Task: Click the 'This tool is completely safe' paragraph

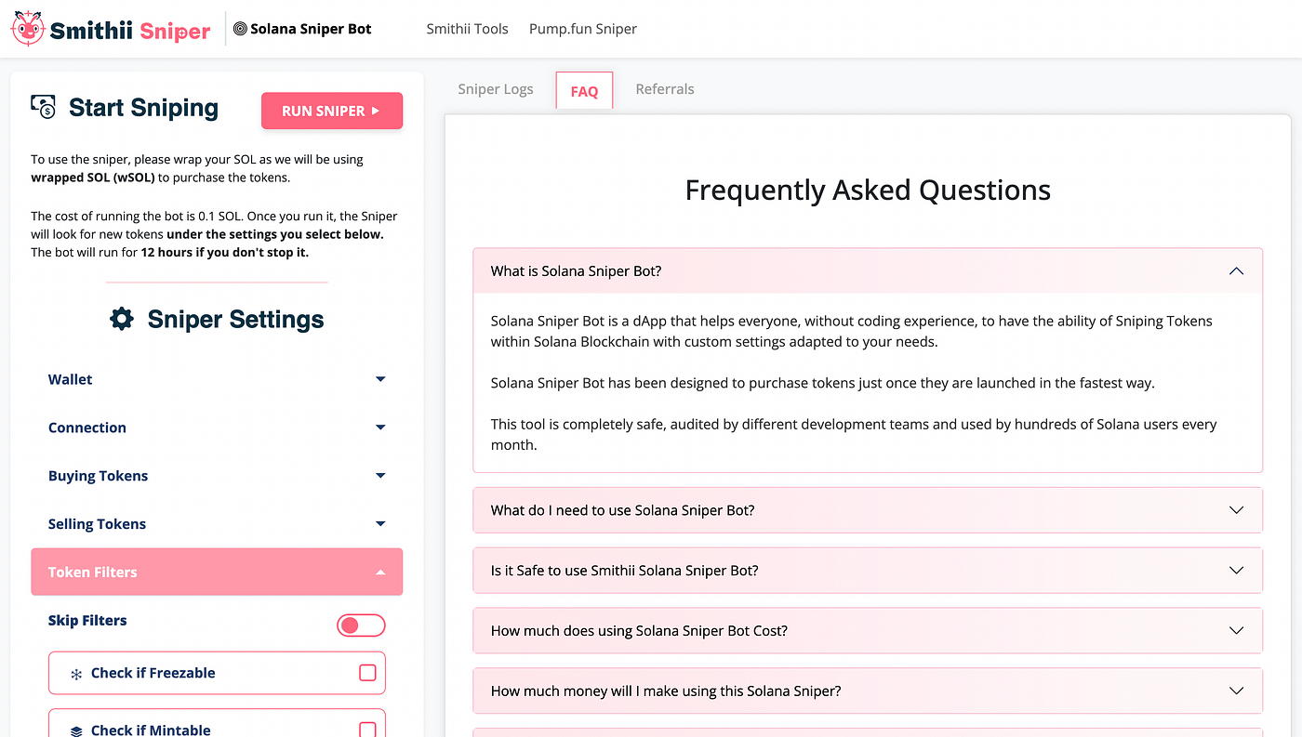Action: pyautogui.click(x=854, y=434)
